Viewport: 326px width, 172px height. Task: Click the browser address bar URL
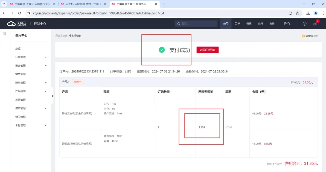tap(98, 13)
